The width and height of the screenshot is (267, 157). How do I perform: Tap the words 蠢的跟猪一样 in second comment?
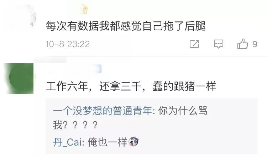click(184, 86)
